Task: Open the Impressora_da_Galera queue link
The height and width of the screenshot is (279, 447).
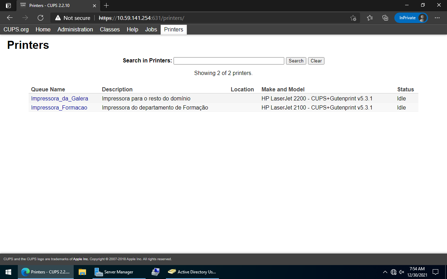Action: [x=59, y=99]
